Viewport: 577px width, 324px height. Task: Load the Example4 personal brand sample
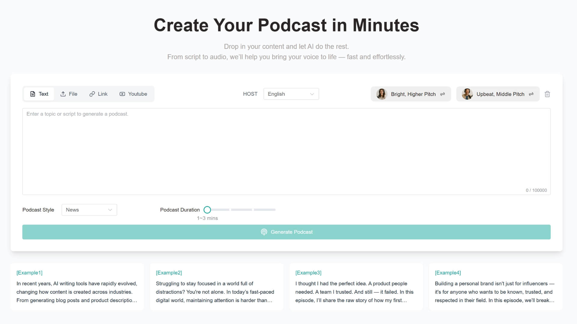(495, 287)
